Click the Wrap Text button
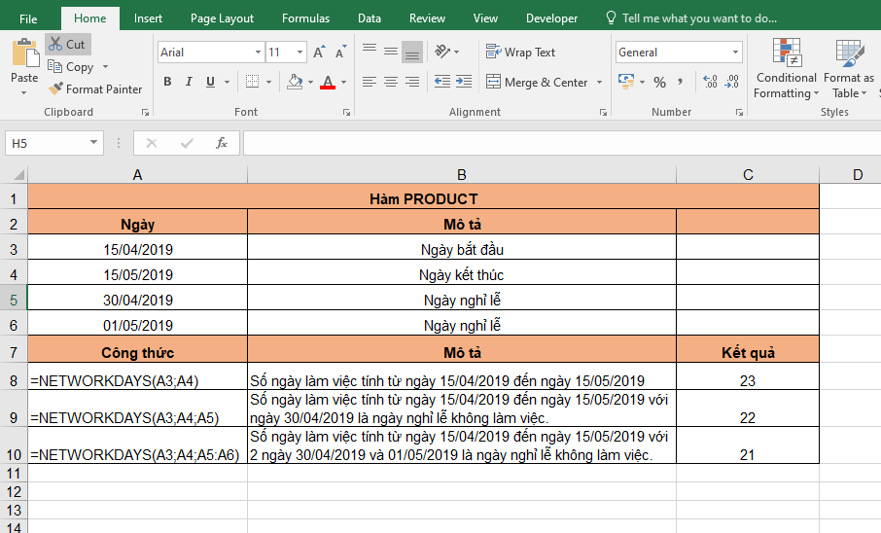881x533 pixels. pyautogui.click(x=520, y=53)
